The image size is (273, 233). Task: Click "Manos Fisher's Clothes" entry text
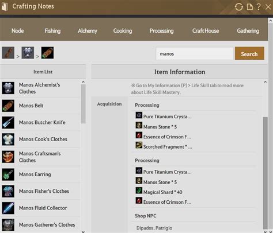(44, 191)
